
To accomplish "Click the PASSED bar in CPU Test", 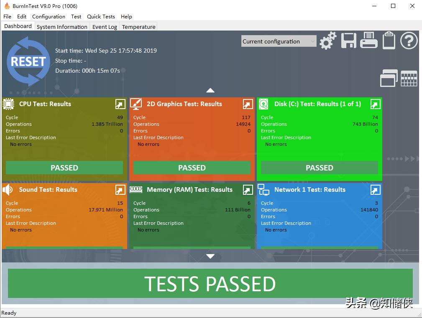I will coord(64,168).
